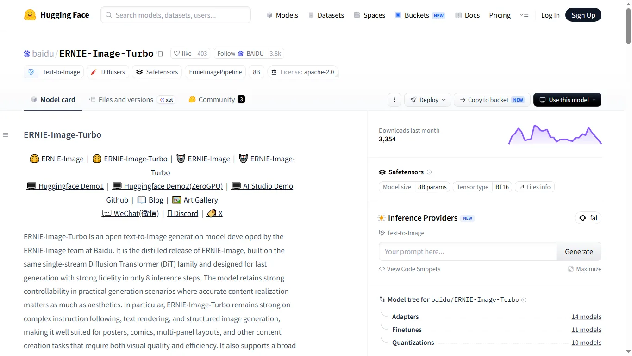
Task: Click the prompt input field
Action: (x=468, y=251)
